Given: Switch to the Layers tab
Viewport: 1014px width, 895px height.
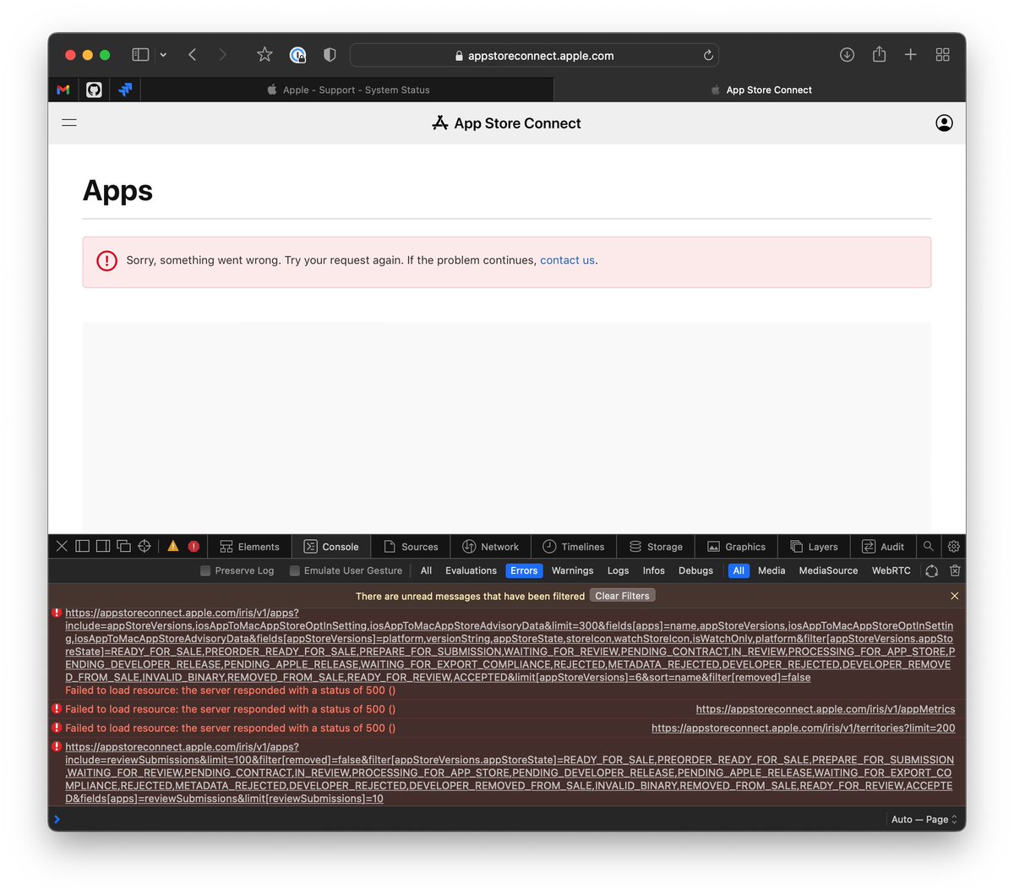Looking at the screenshot, I should [x=814, y=547].
